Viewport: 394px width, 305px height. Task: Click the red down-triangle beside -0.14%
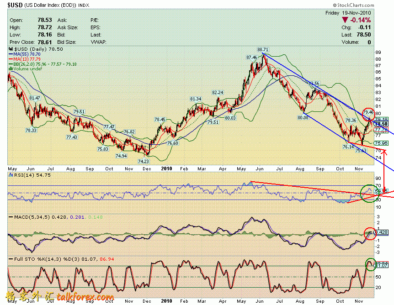(x=345, y=20)
